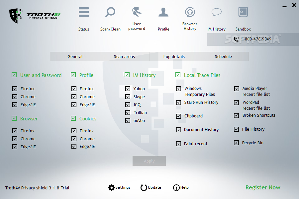The width and height of the screenshot is (299, 199).
Task: Click the Help label
Action: [x=184, y=187]
